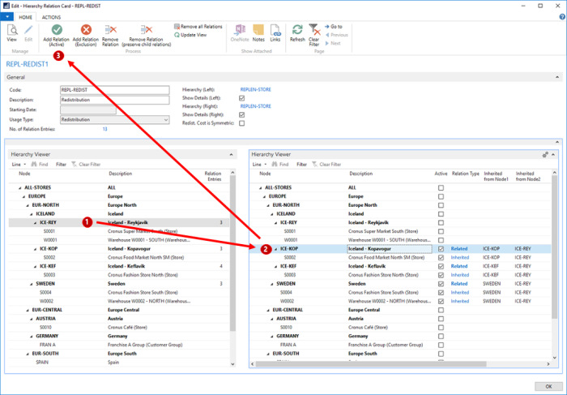Screen dimensions: 567x395
Task: Toggle Active checkbox for ICE-KOP row
Action: pyautogui.click(x=440, y=249)
